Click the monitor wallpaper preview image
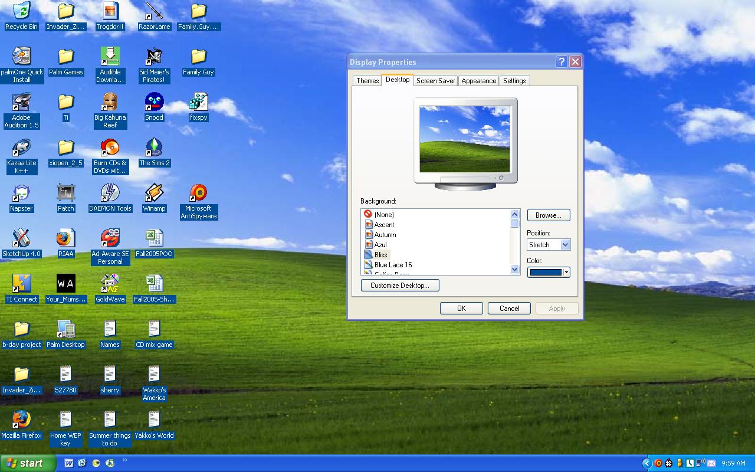755x472 pixels. tap(465, 139)
